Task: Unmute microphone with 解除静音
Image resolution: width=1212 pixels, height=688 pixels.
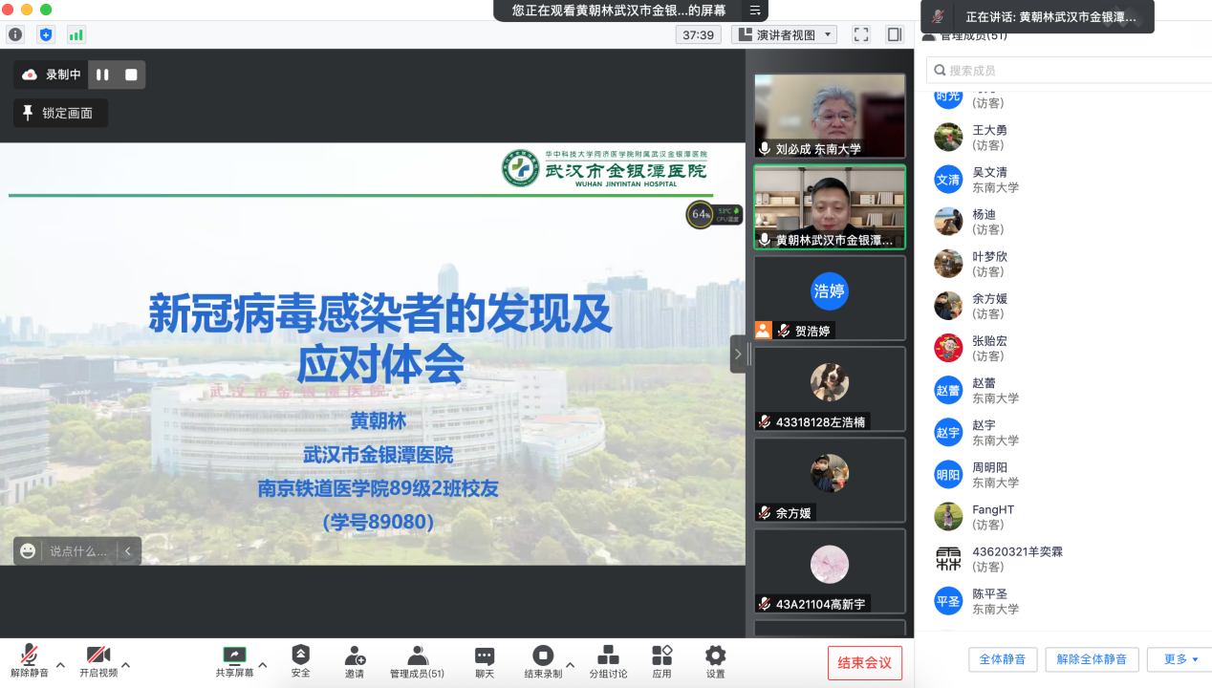Action: (30, 660)
